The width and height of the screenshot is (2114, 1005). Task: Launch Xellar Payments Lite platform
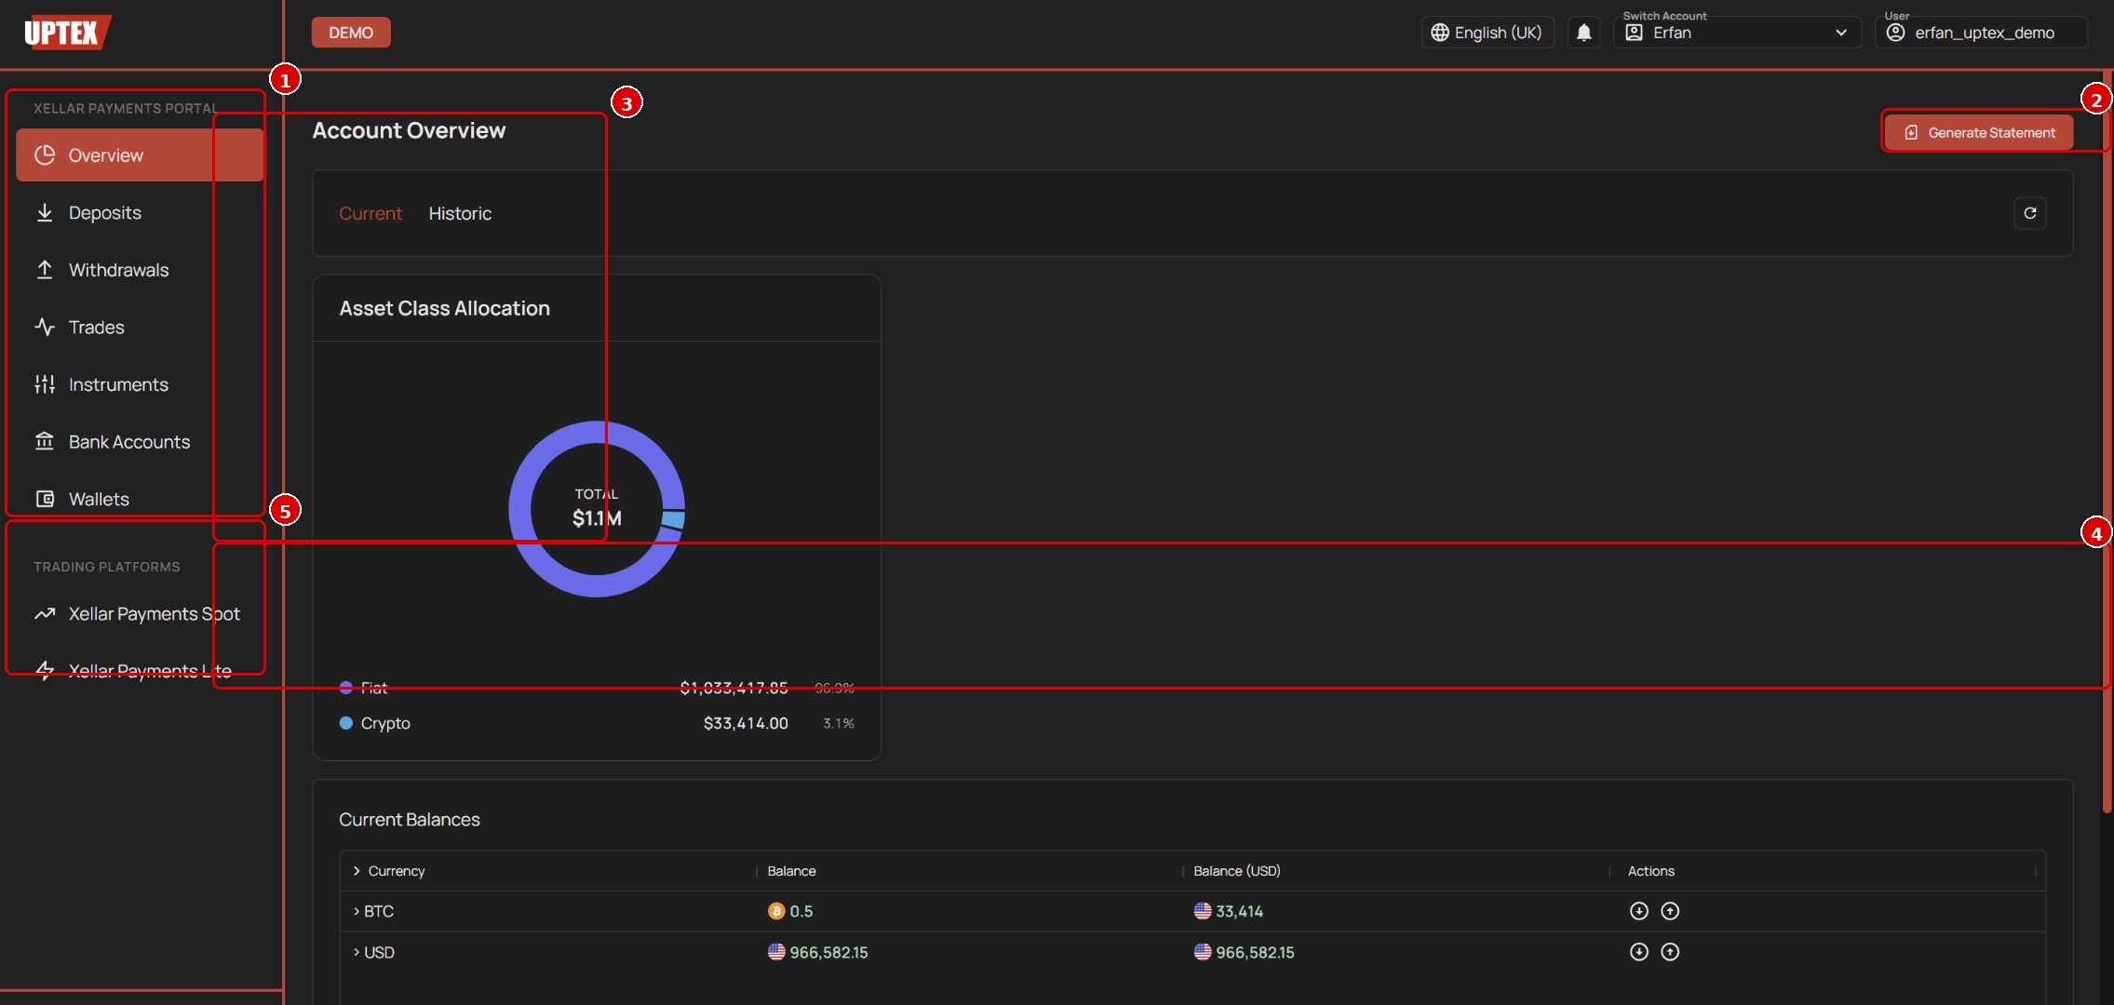tap(140, 671)
